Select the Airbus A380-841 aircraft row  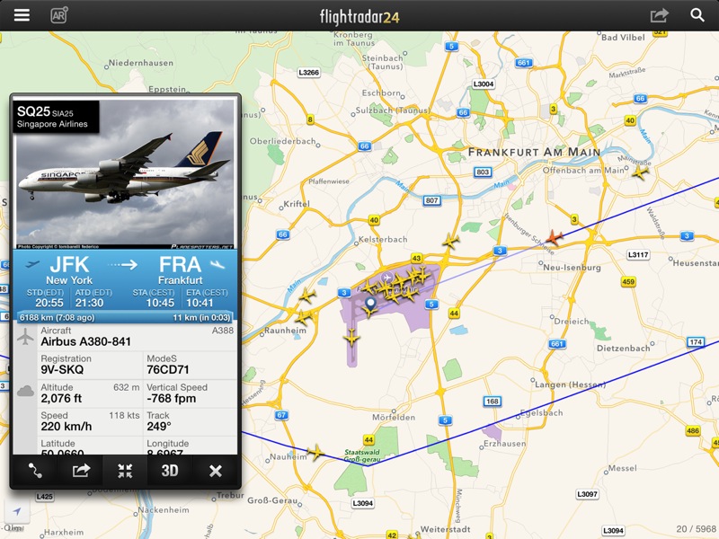(125, 337)
